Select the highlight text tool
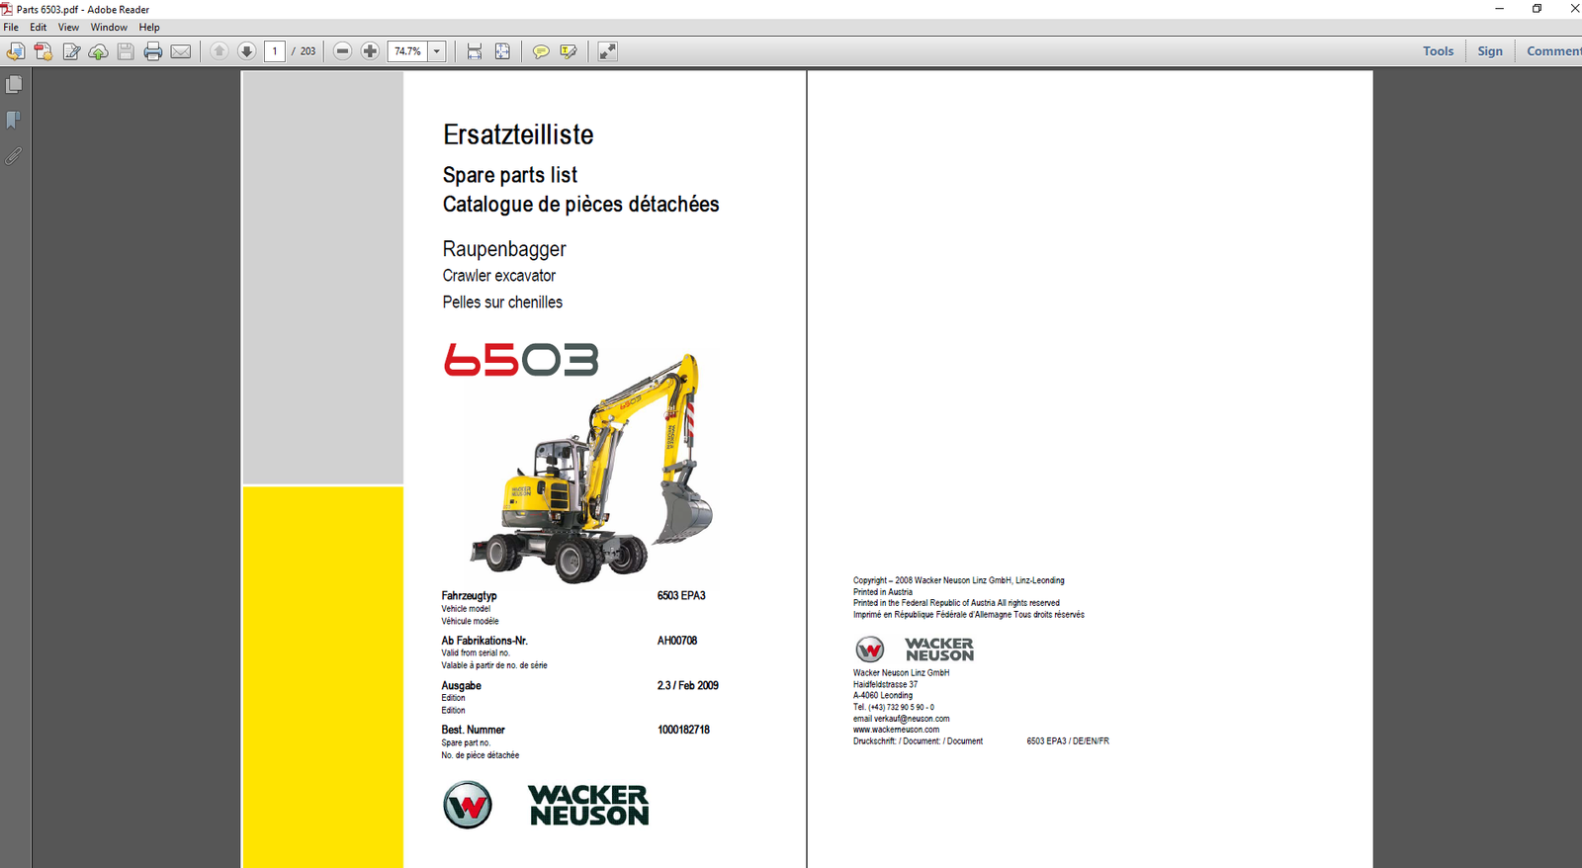Image resolution: width=1582 pixels, height=868 pixels. [x=569, y=51]
